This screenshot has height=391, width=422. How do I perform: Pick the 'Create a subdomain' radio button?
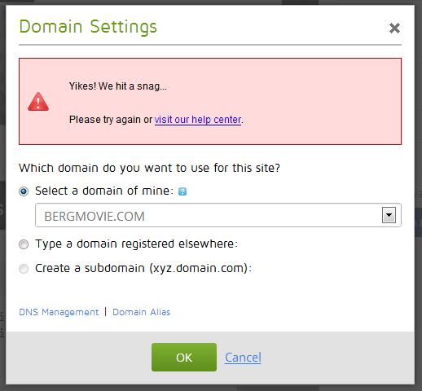point(24,269)
